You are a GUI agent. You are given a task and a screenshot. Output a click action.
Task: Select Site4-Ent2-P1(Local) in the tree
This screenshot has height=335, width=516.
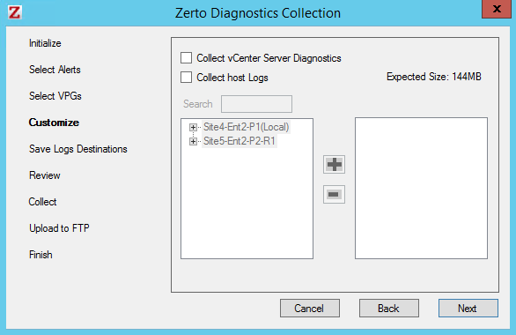pyautogui.click(x=246, y=127)
